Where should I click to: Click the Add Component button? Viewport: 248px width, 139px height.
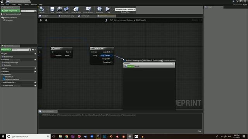click(10, 11)
